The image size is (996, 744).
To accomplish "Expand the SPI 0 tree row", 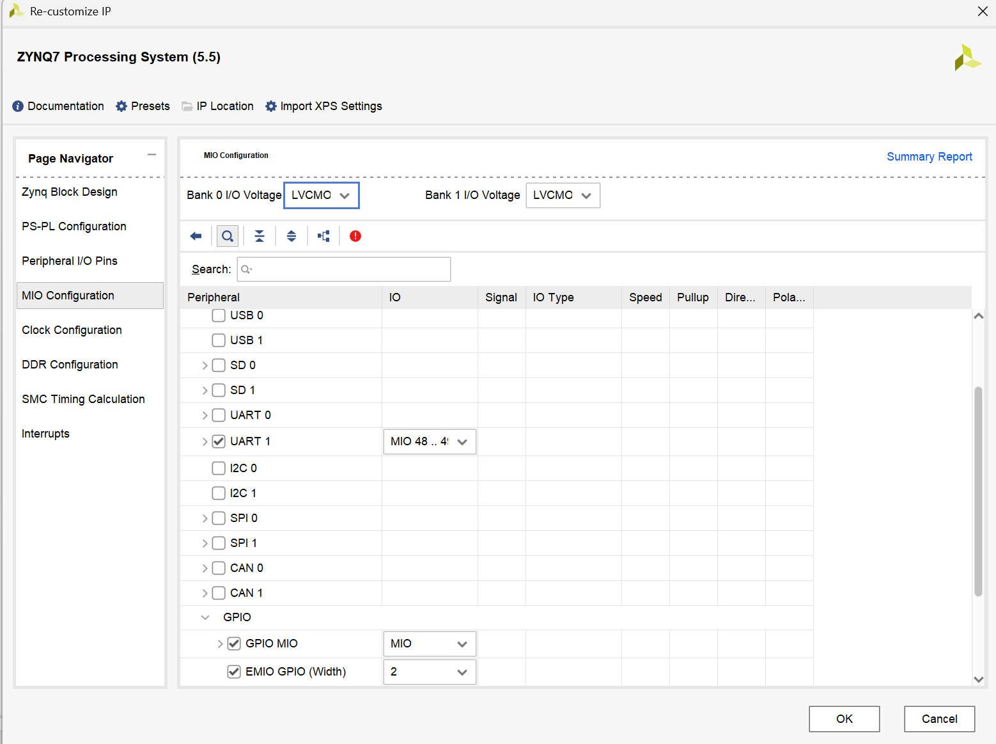I will (x=205, y=518).
